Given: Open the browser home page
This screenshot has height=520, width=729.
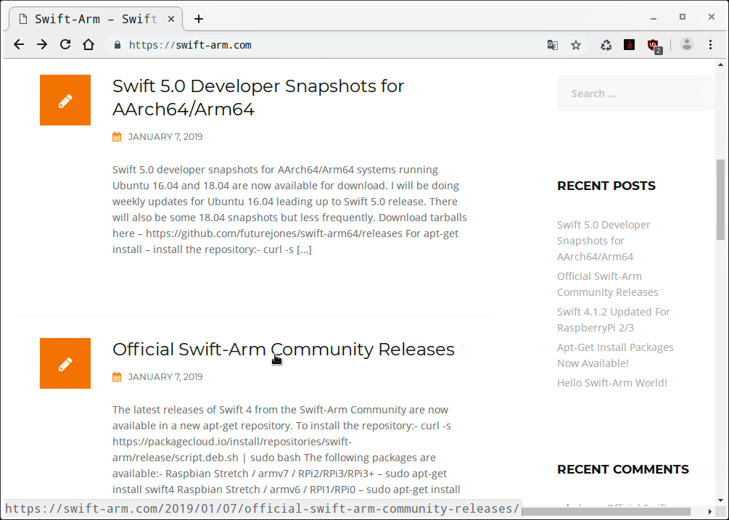Looking at the screenshot, I should 88,45.
